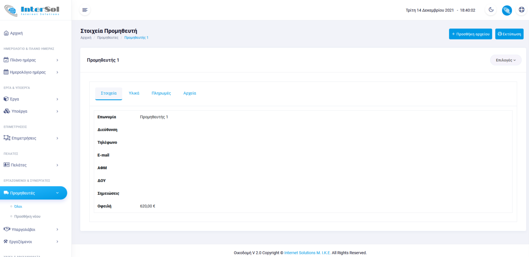Viewport: 529px width, 257px height.
Task: Open Αρχική from the sidebar home icon
Action: [6, 33]
